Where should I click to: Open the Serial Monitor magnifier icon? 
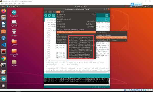(107, 15)
